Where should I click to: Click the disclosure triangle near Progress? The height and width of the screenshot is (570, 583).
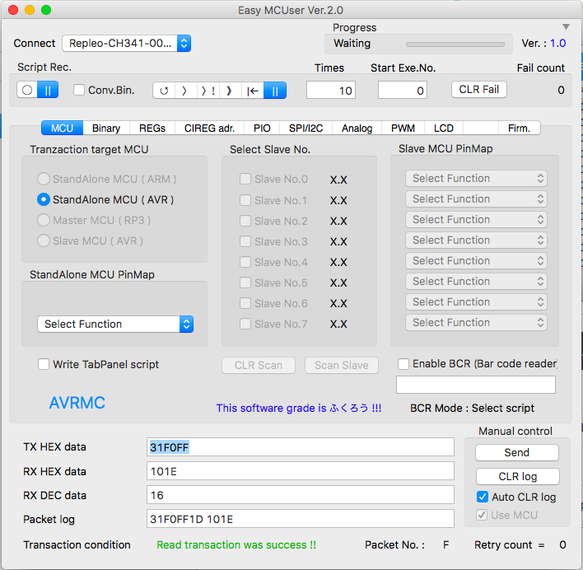(x=566, y=27)
